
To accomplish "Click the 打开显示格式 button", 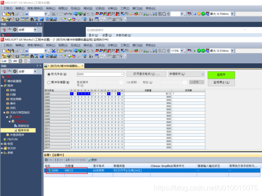I will [146, 74].
